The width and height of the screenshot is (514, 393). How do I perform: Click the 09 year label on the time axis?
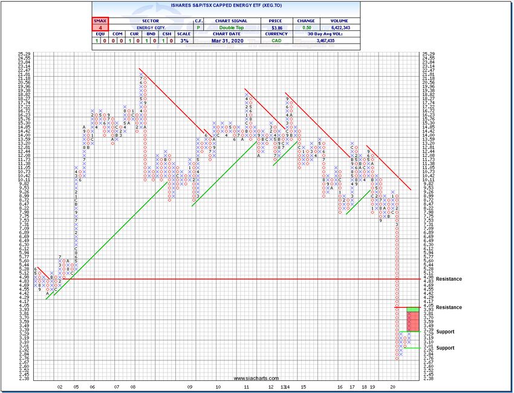click(189, 387)
